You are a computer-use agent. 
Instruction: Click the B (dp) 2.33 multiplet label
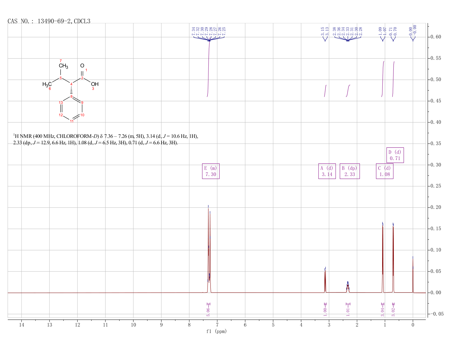[350, 171]
